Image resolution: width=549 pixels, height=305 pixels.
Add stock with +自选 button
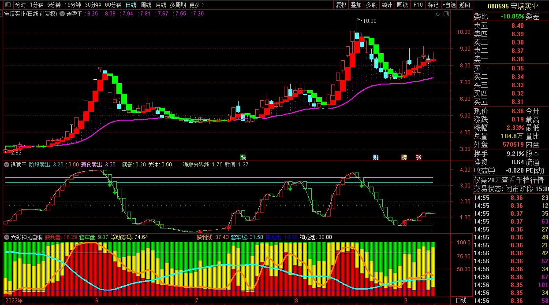point(448,5)
